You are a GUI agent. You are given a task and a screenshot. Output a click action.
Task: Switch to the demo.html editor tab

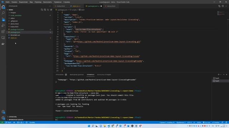tap(111, 6)
